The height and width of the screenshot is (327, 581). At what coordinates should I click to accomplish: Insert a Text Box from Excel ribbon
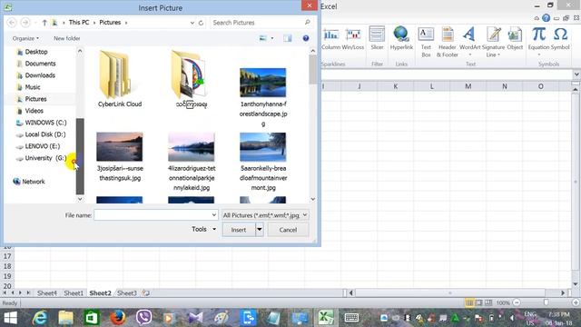(x=426, y=42)
